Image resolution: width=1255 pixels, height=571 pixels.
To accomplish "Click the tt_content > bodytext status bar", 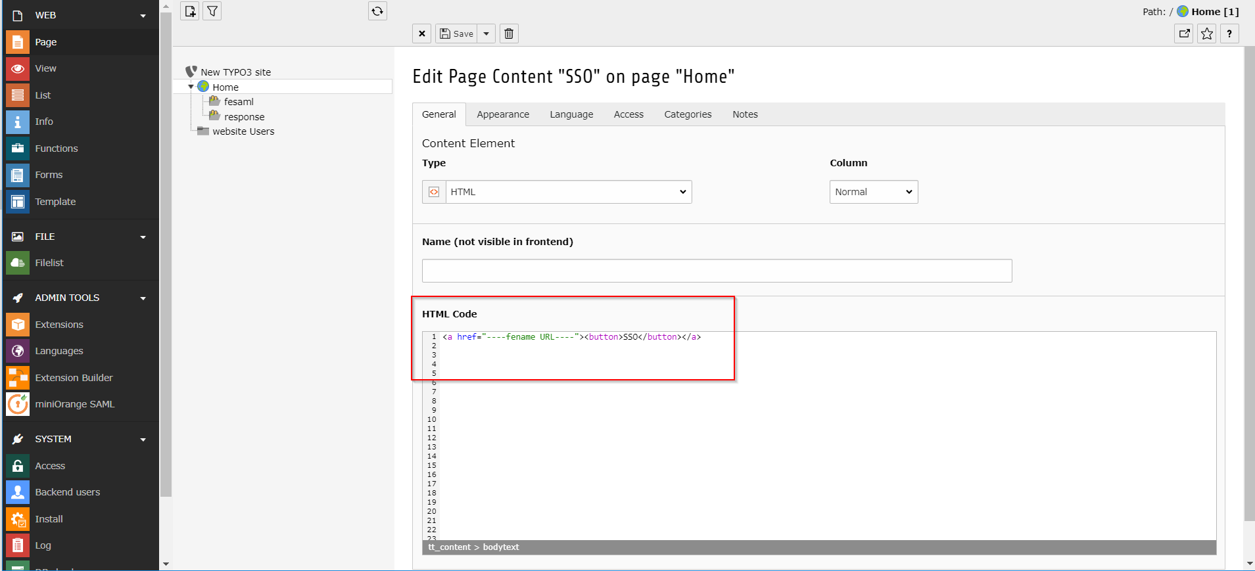I will click(x=819, y=547).
